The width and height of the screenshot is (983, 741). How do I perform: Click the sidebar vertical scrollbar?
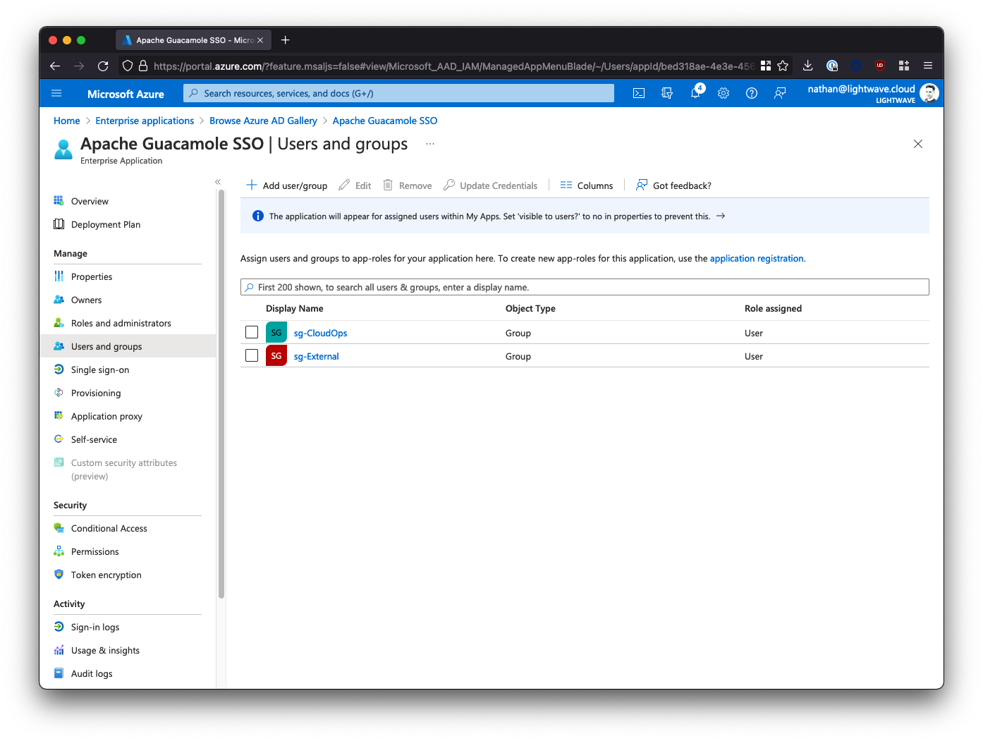tap(221, 395)
